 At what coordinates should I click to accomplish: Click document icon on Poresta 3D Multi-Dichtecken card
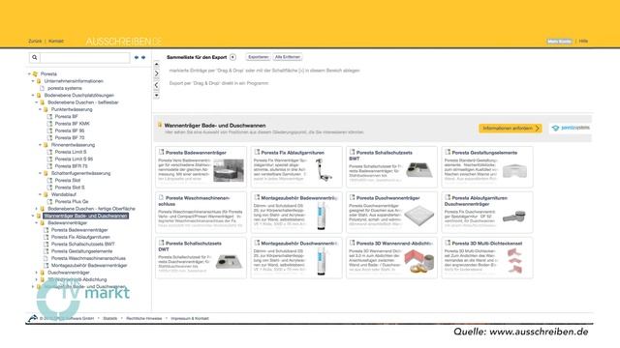point(448,243)
